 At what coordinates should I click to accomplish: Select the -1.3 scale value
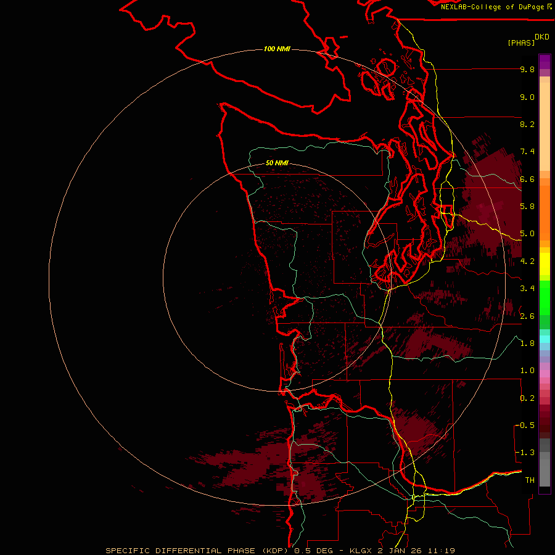(x=525, y=453)
